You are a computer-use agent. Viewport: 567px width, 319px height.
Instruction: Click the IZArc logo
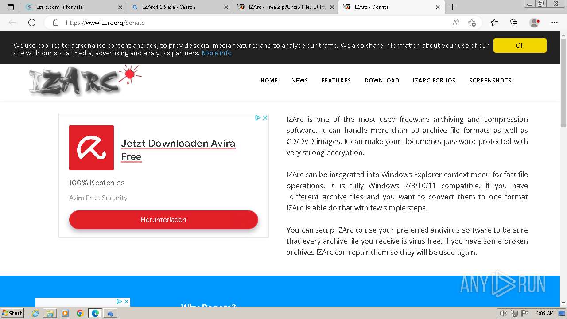85,80
